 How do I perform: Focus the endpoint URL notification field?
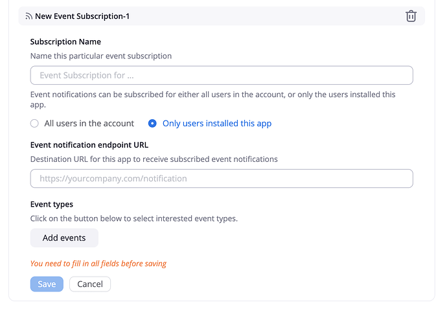pos(222,178)
